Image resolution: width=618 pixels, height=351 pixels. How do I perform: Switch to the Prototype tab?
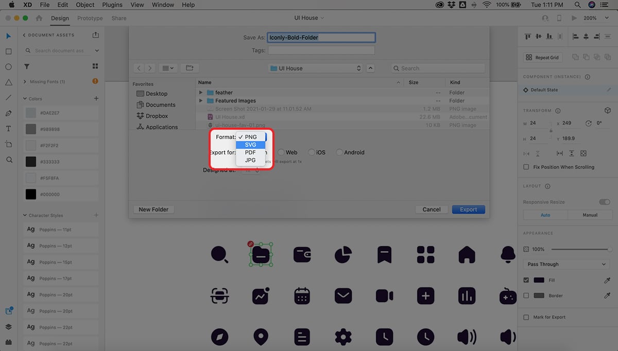pyautogui.click(x=90, y=18)
